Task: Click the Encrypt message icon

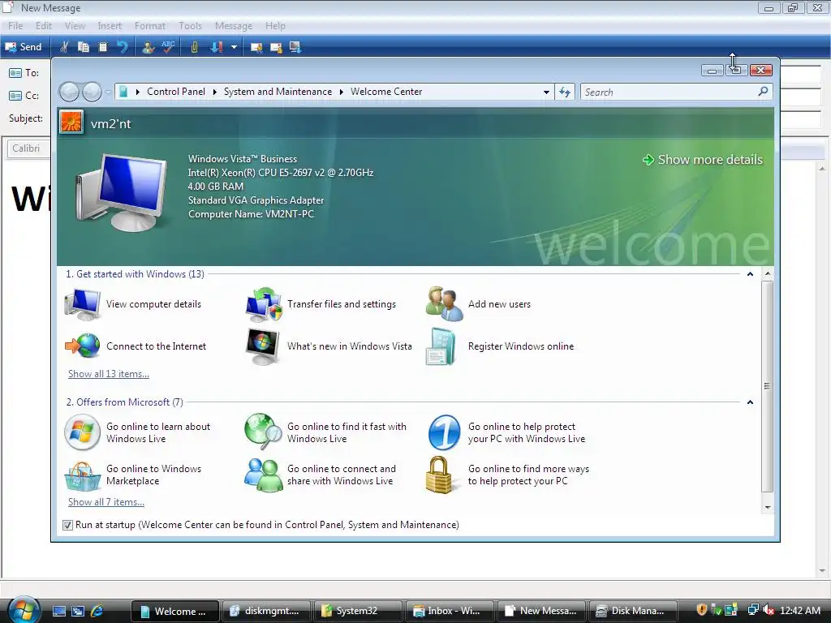Action: 276,47
